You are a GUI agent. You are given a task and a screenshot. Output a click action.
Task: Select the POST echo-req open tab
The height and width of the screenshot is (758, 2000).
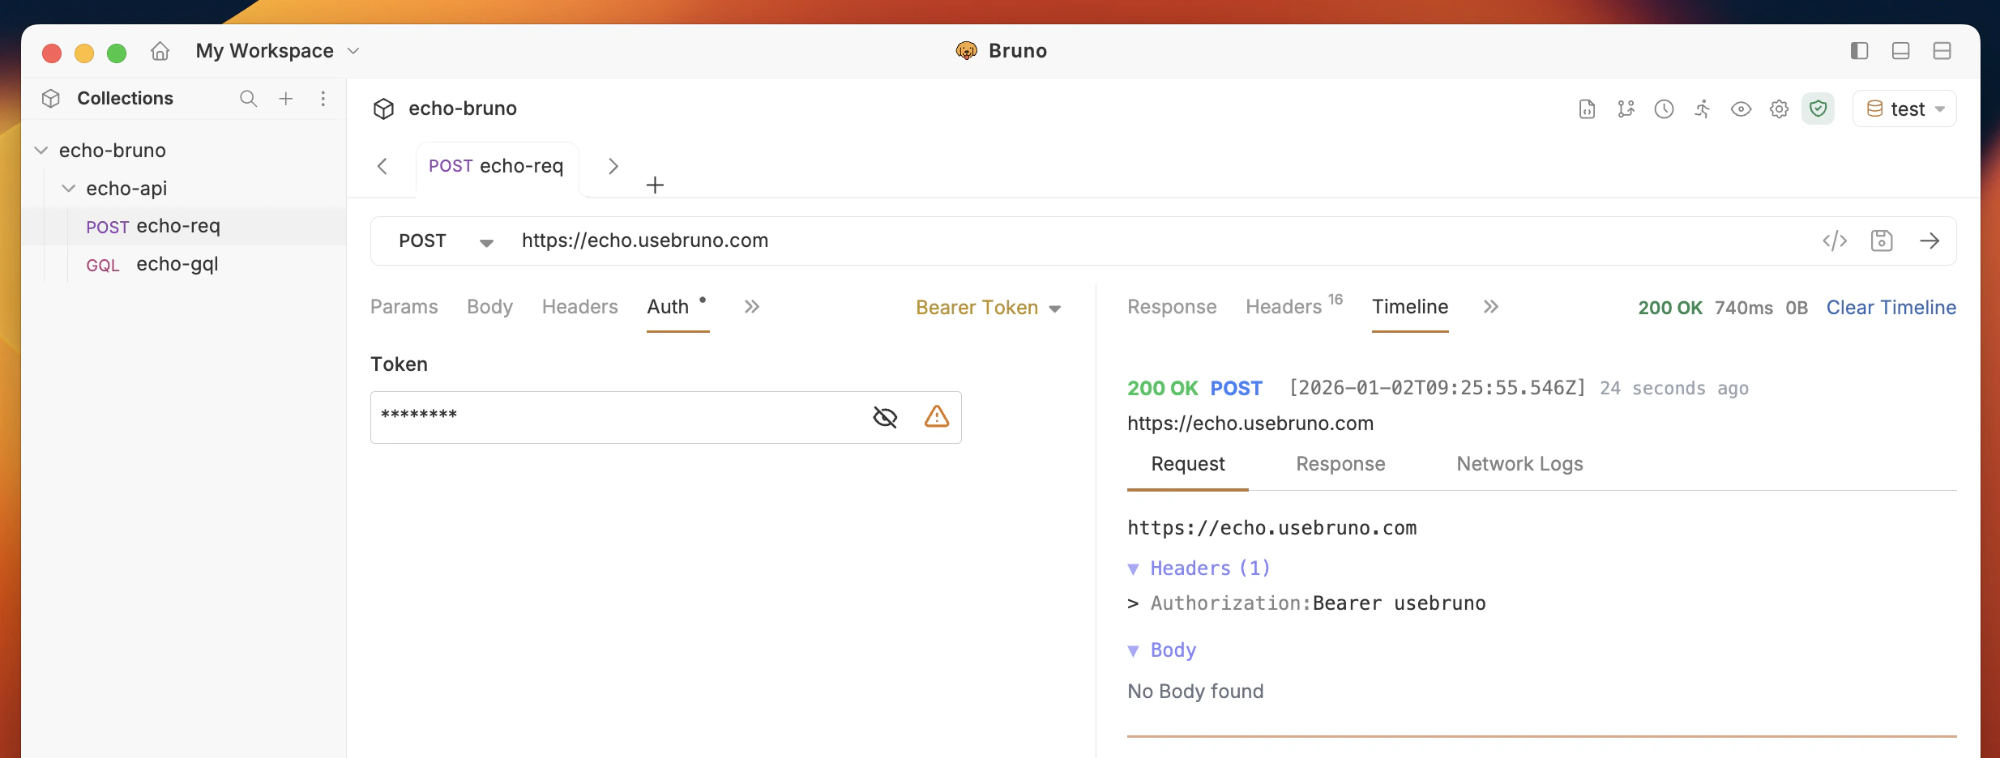pos(496,167)
